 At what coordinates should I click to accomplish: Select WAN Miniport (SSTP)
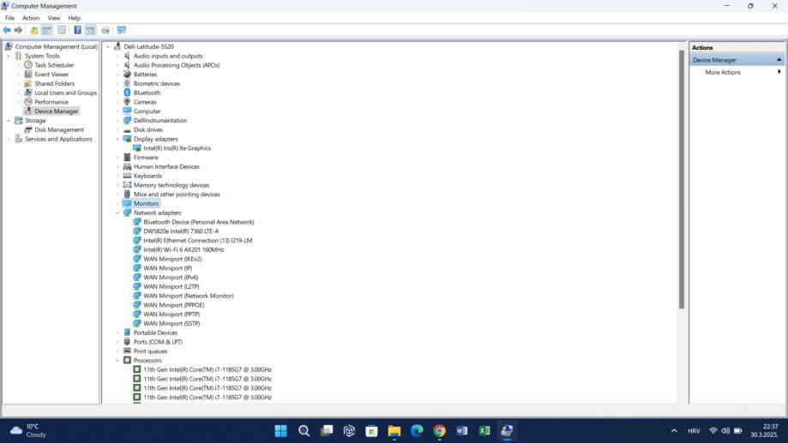(x=171, y=324)
